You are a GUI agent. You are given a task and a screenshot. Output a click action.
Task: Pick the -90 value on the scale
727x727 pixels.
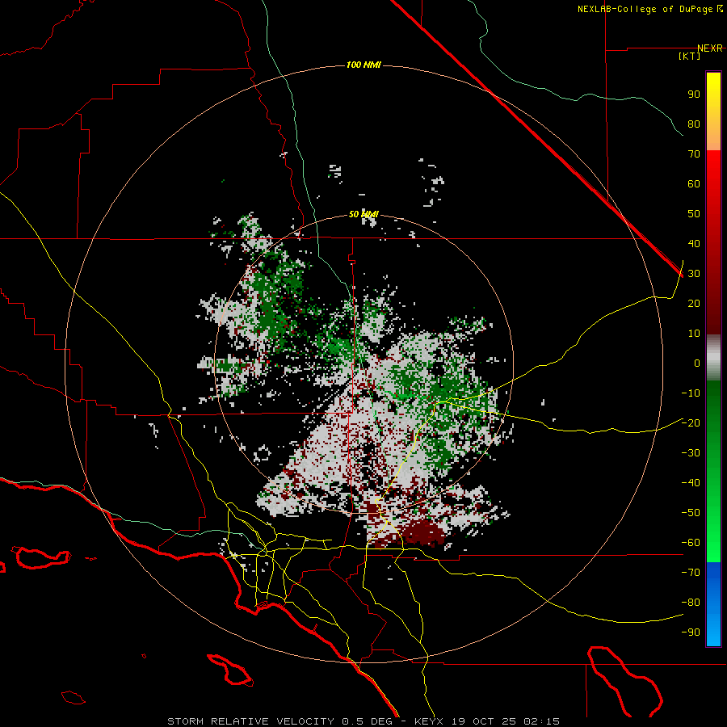click(691, 632)
